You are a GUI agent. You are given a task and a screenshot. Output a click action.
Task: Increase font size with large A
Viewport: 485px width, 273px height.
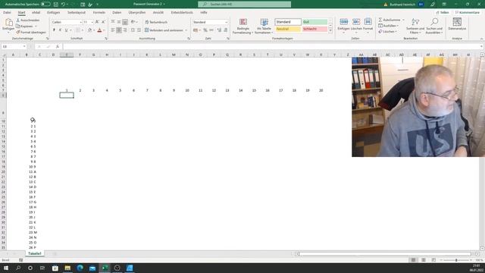tap(97, 22)
